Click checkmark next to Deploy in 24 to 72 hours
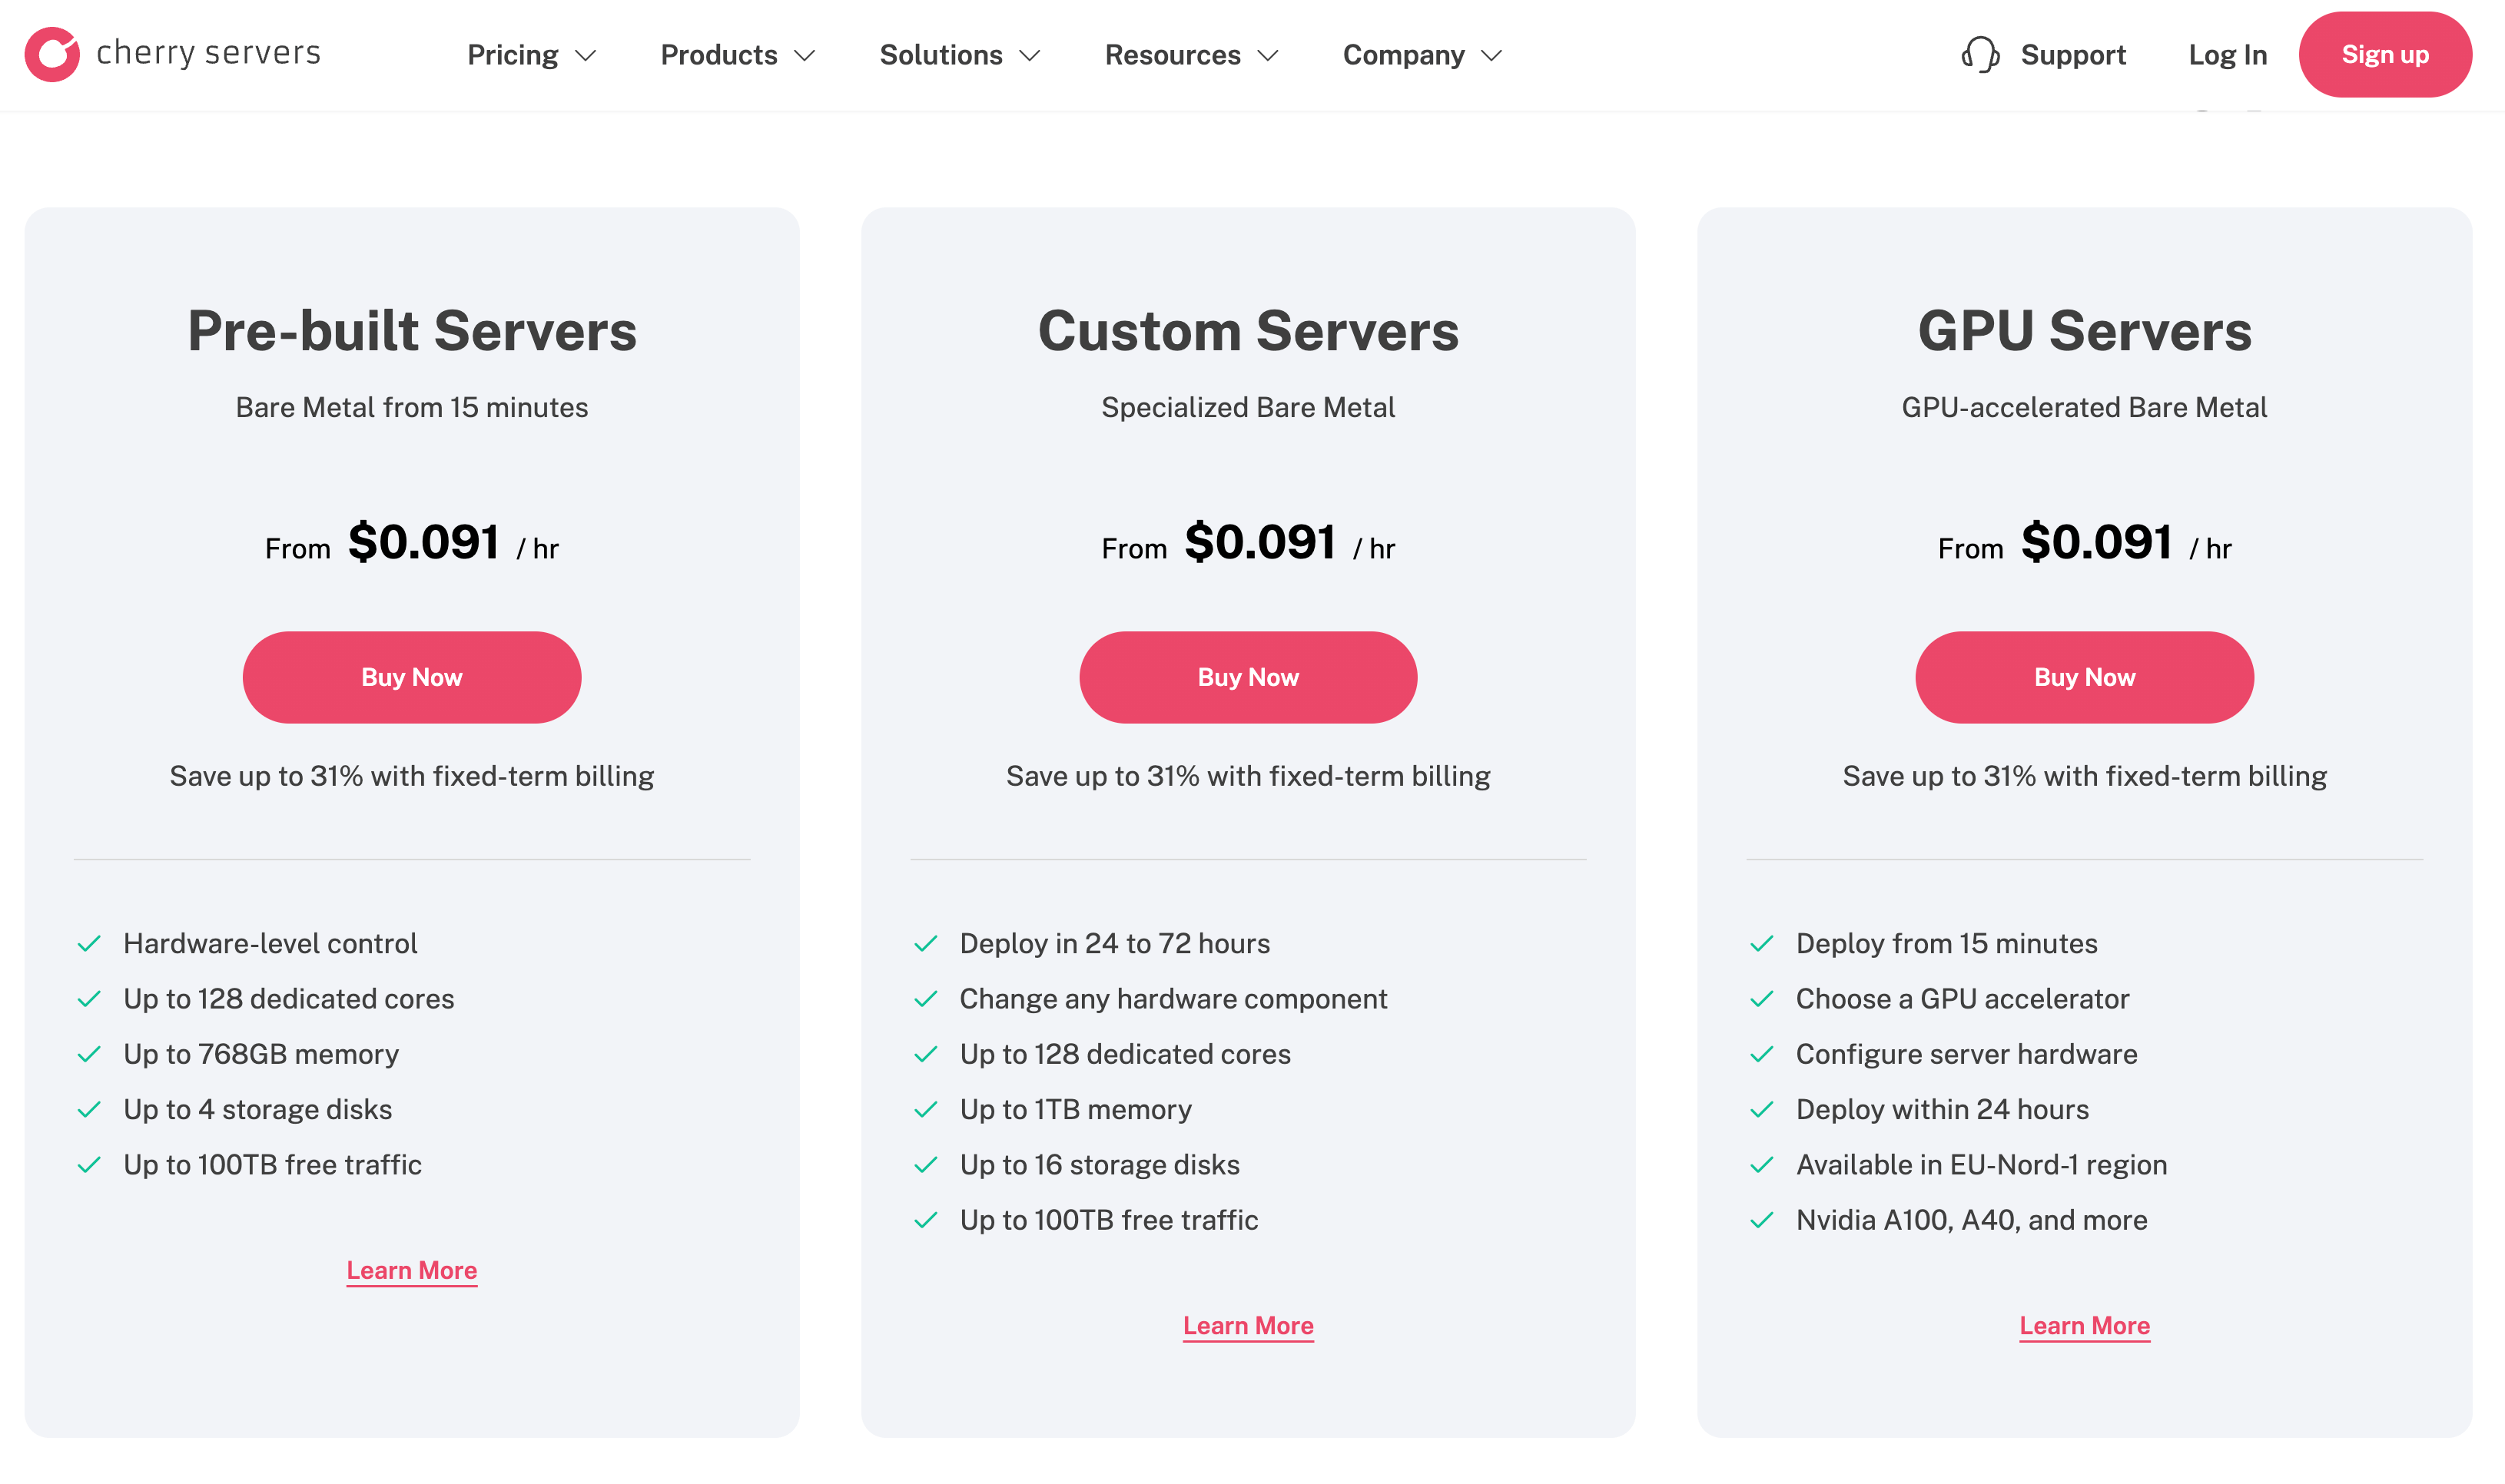 [x=925, y=943]
